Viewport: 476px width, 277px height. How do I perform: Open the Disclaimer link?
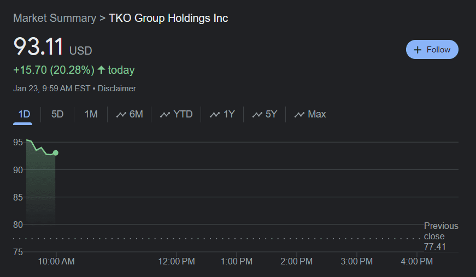pyautogui.click(x=117, y=89)
